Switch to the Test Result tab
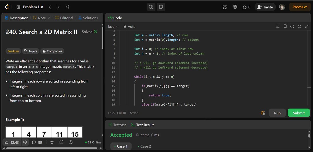The height and width of the screenshot is (152, 313). [142, 125]
